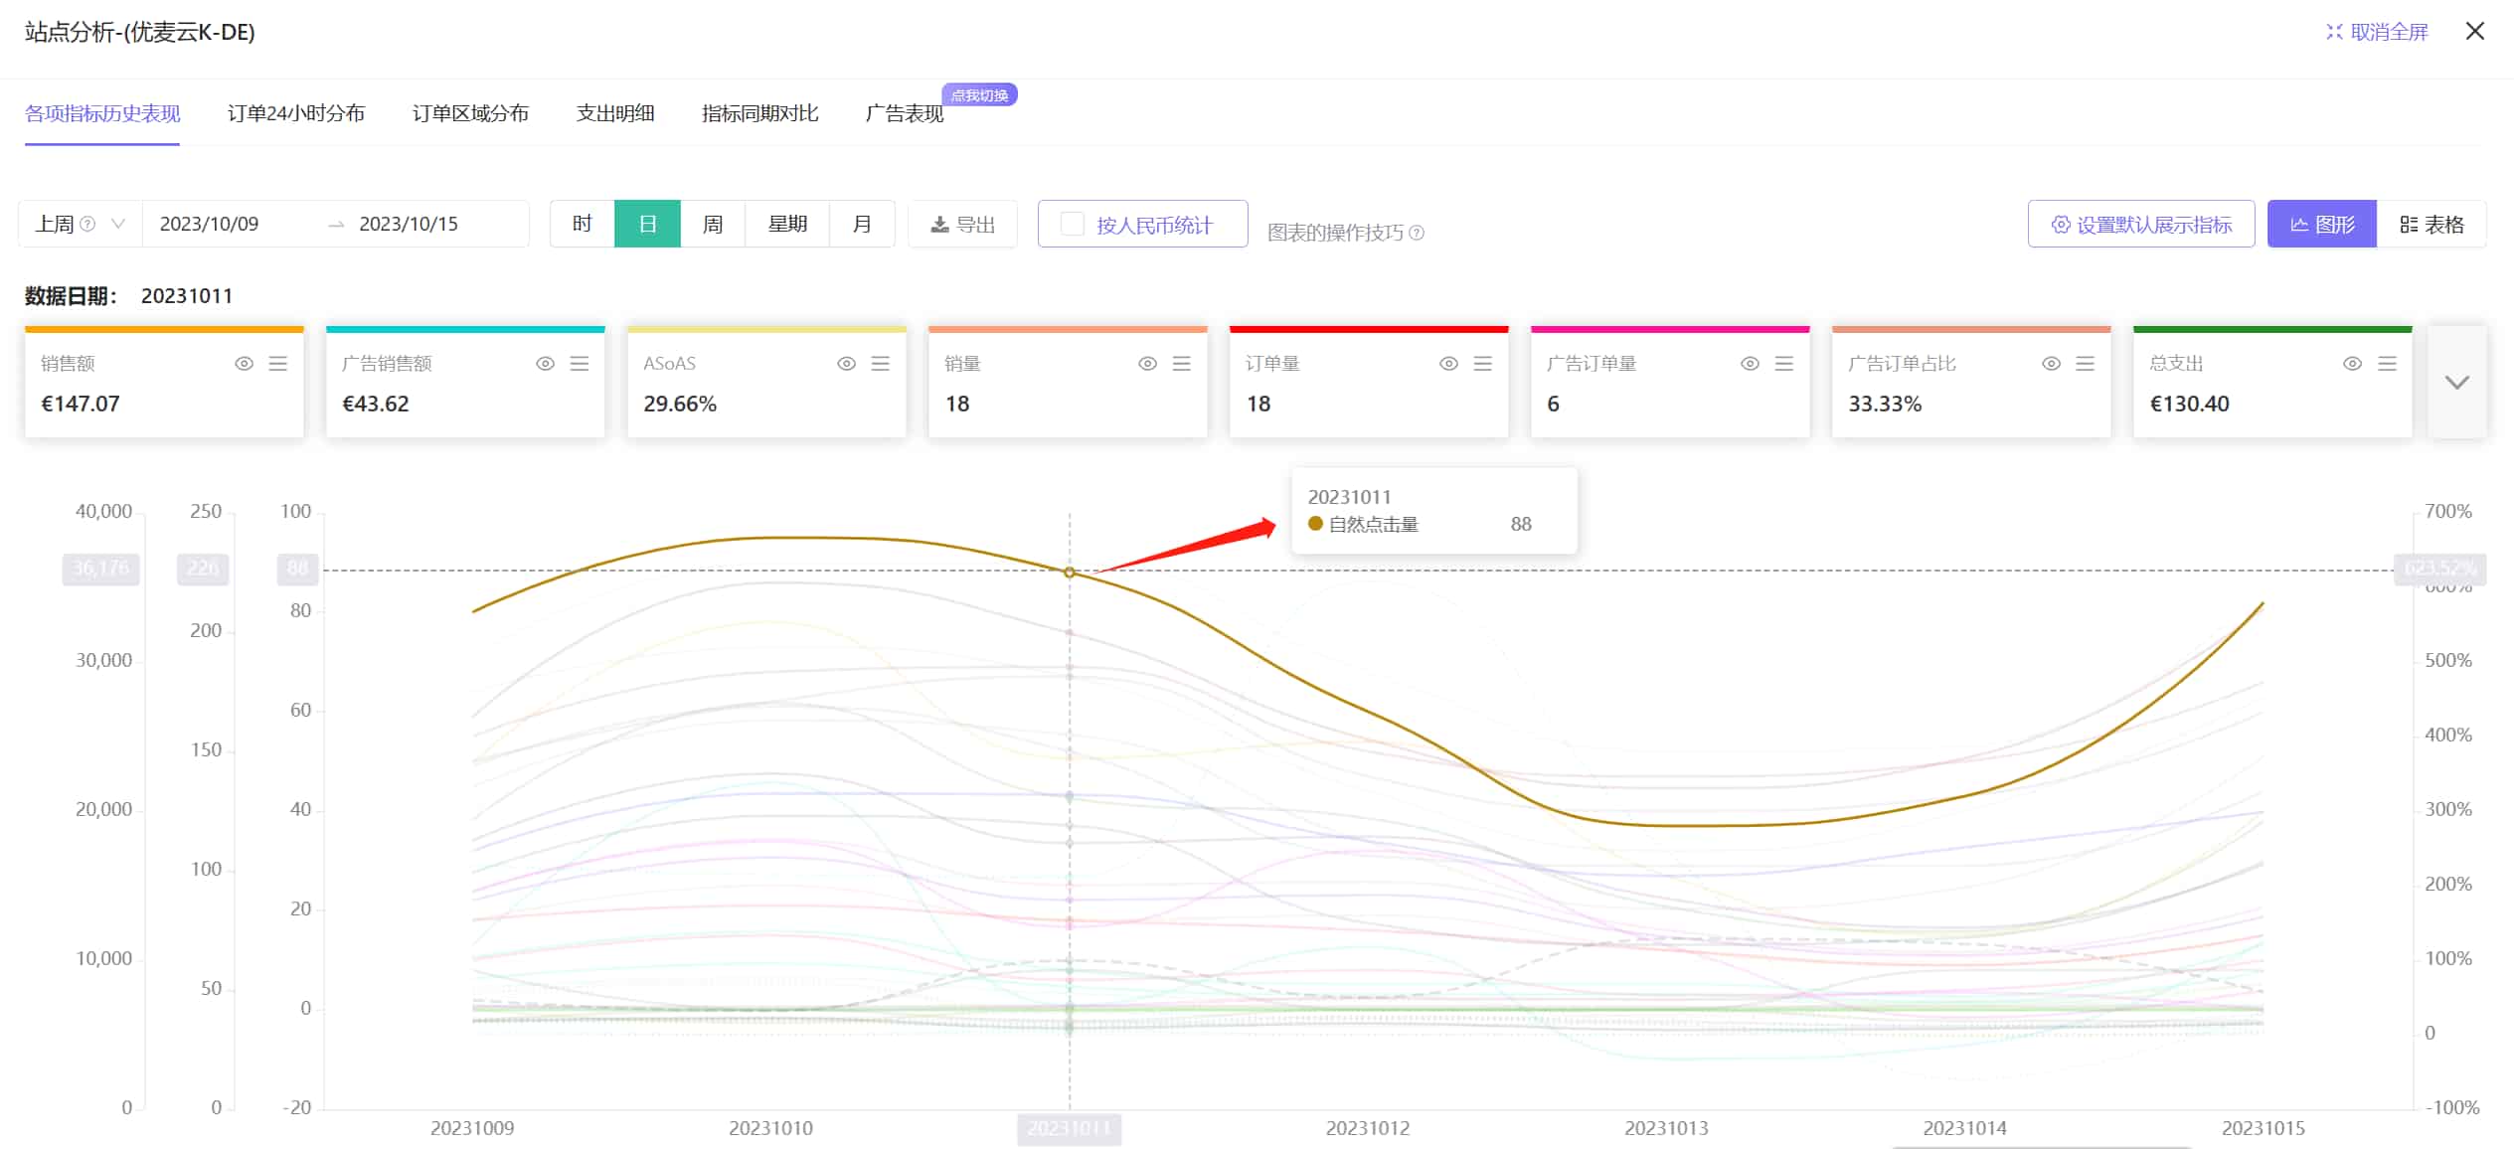Toggle visibility eye on 销售额 card
Screen dimensions: 2514x1149
click(x=244, y=364)
